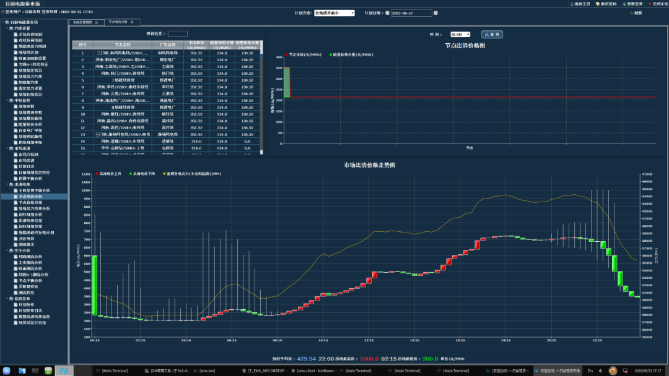This screenshot has width=669, height=376.
Task: Open calendar icon right of plan date field
Action: coord(435,13)
